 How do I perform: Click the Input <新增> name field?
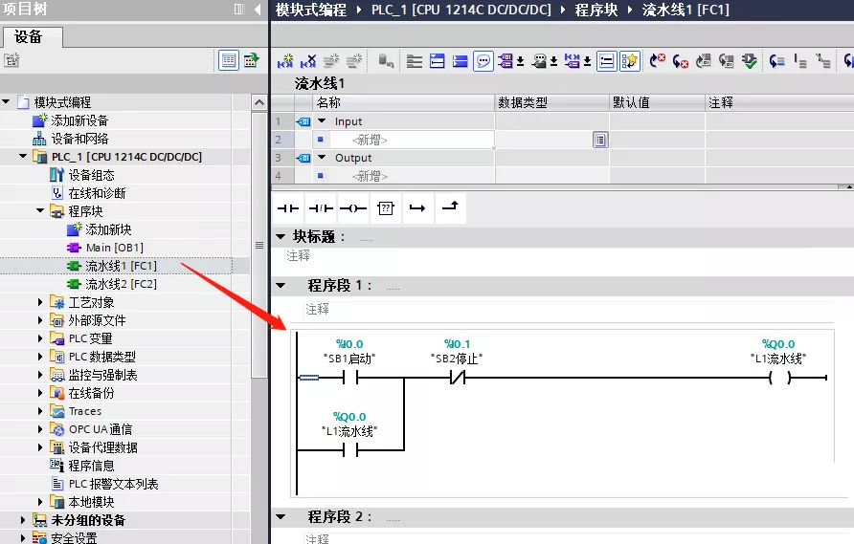tap(370, 140)
